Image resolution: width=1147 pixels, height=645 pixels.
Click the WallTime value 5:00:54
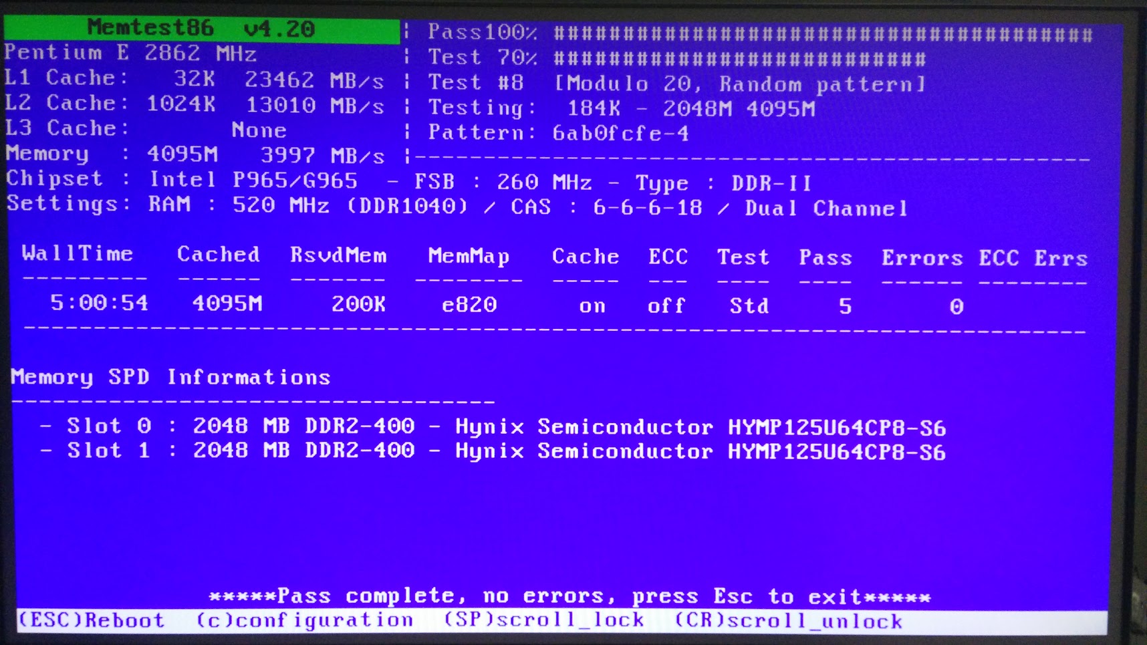click(99, 303)
